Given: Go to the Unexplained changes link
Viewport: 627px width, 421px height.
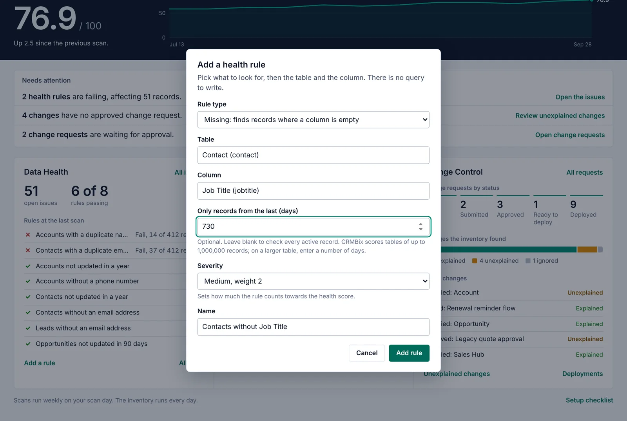Looking at the screenshot, I should pos(457,374).
